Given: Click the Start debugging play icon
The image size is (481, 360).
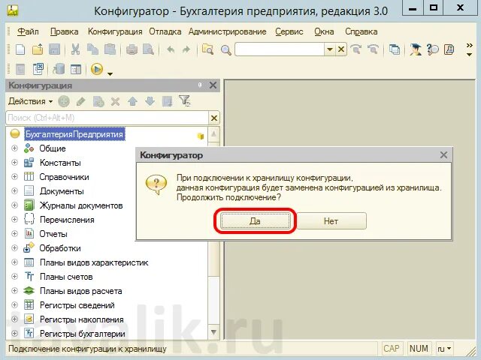Looking at the screenshot, I should [97, 69].
